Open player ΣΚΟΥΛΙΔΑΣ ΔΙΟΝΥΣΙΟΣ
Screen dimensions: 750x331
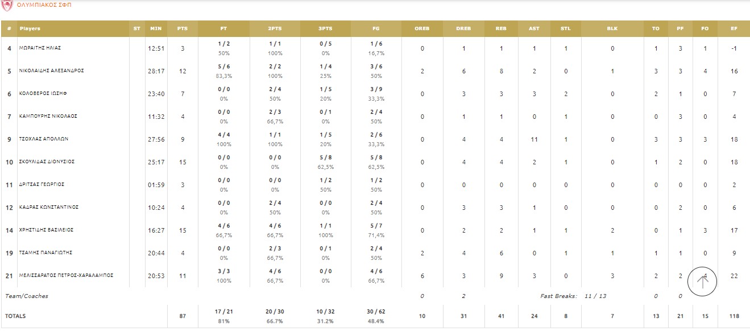coord(48,162)
